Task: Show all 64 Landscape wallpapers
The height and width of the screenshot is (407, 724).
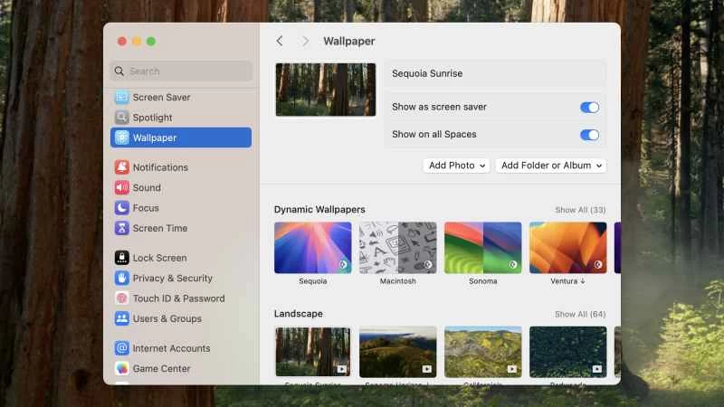Action: [x=580, y=314]
